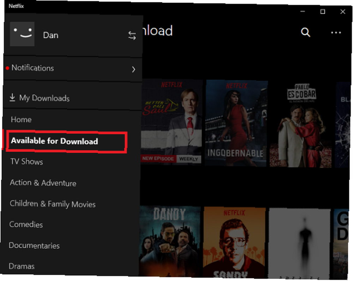Click Dan's smiley profile avatar
This screenshot has width=353, height=281.
click(22, 34)
